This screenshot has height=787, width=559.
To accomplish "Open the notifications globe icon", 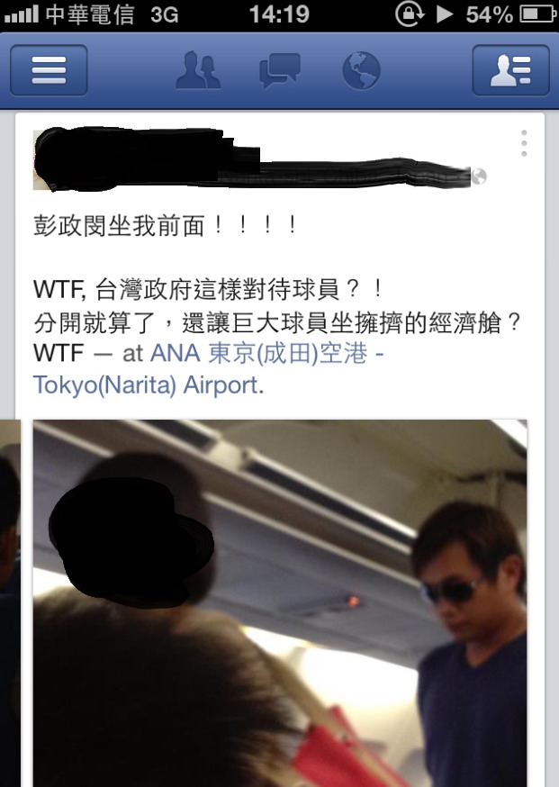I will click(361, 70).
